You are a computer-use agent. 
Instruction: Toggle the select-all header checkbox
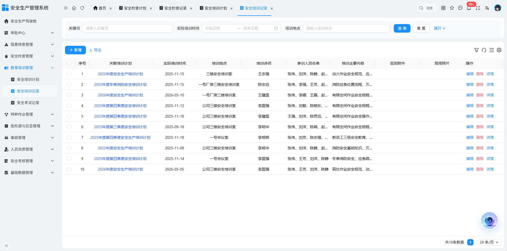point(69,63)
